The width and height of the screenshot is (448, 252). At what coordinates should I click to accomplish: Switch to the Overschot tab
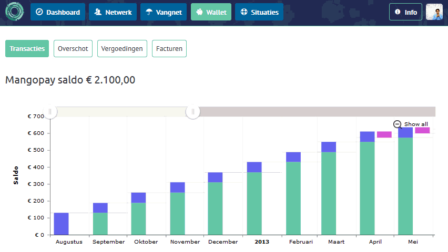[73, 48]
